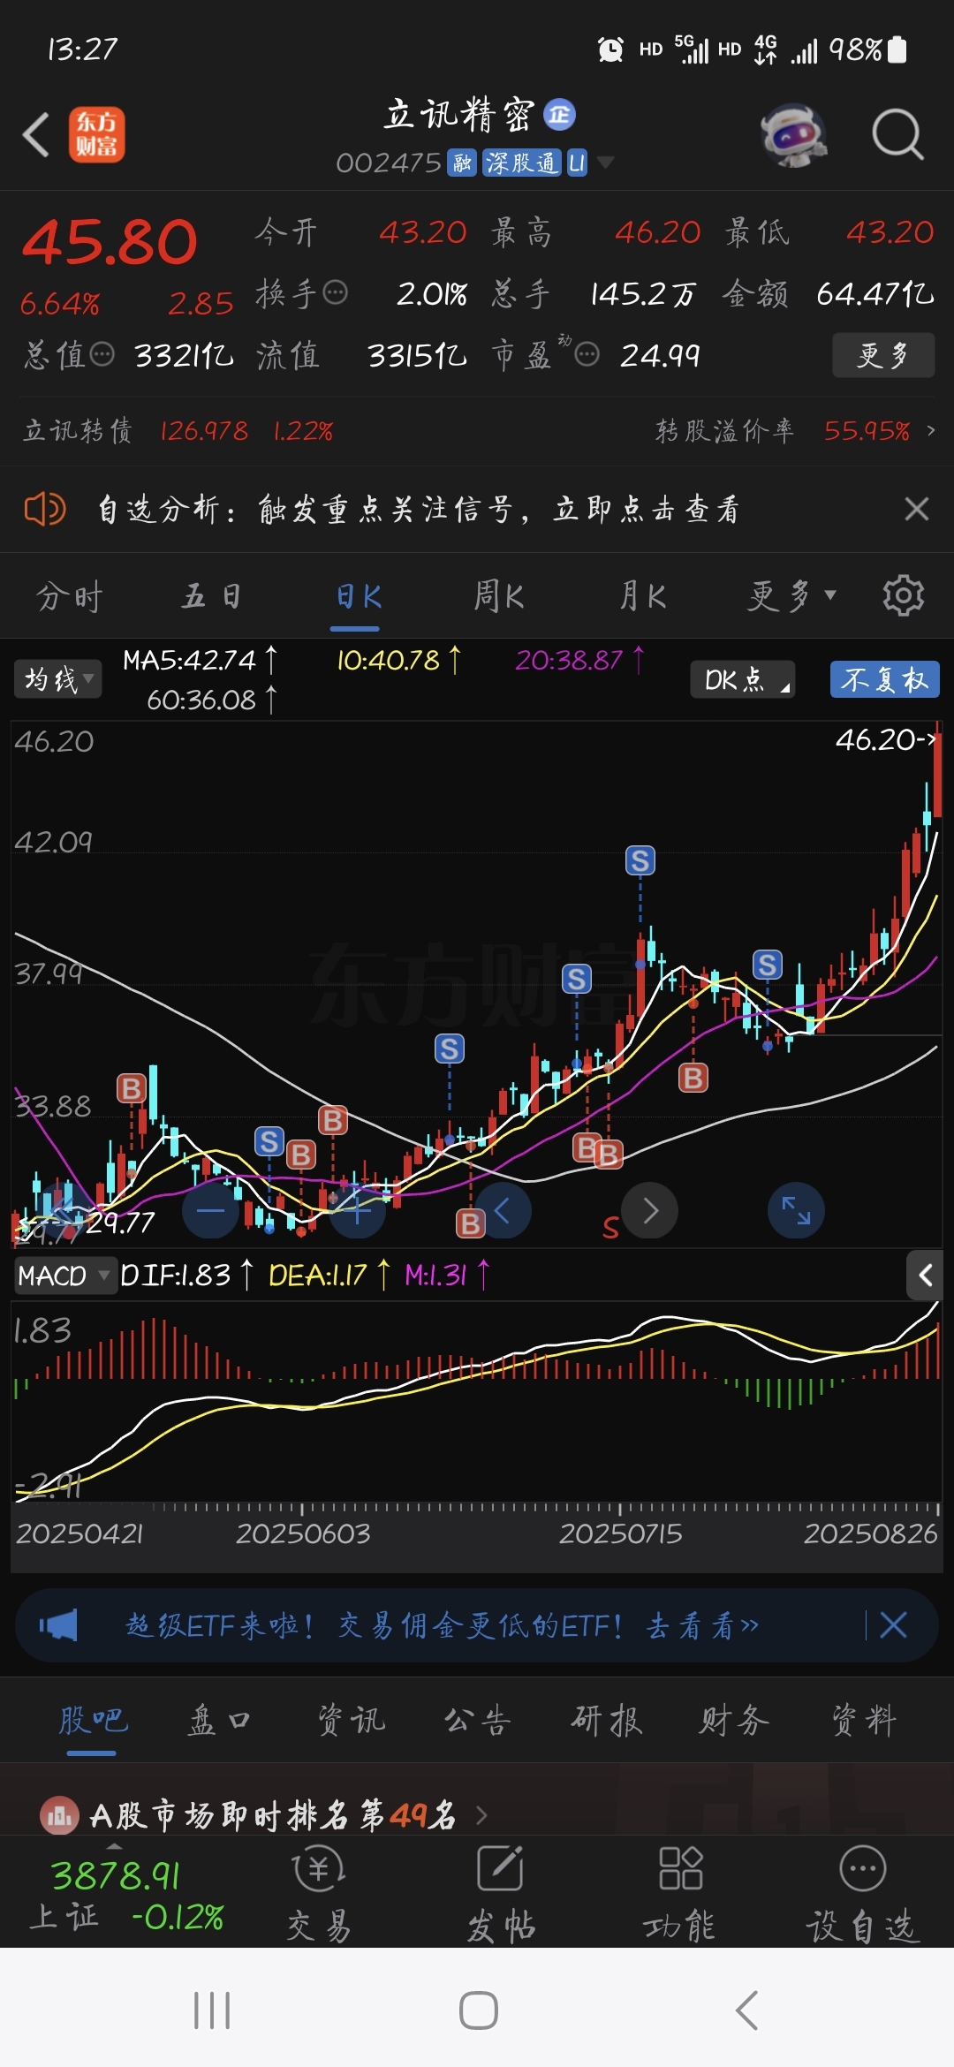Open 市盈 info bubble icon

587,354
